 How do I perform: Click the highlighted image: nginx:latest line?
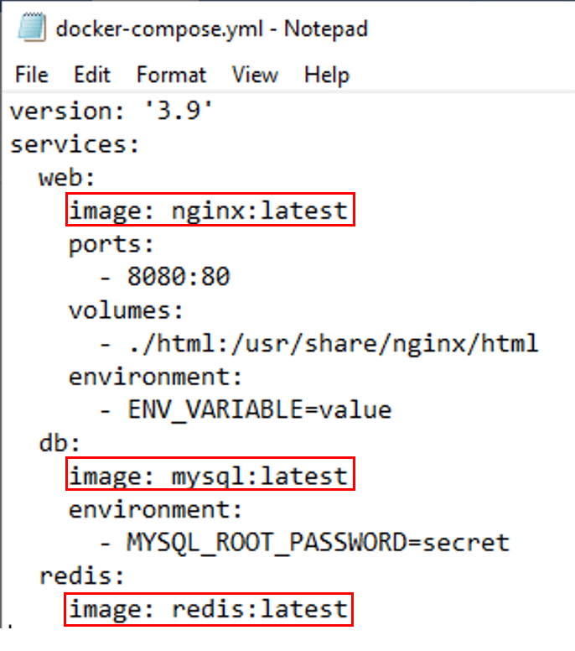click(210, 210)
